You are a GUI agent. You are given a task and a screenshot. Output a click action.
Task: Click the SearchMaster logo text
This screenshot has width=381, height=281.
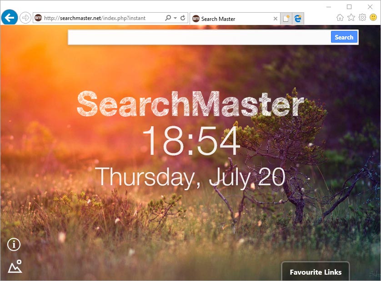(x=190, y=104)
